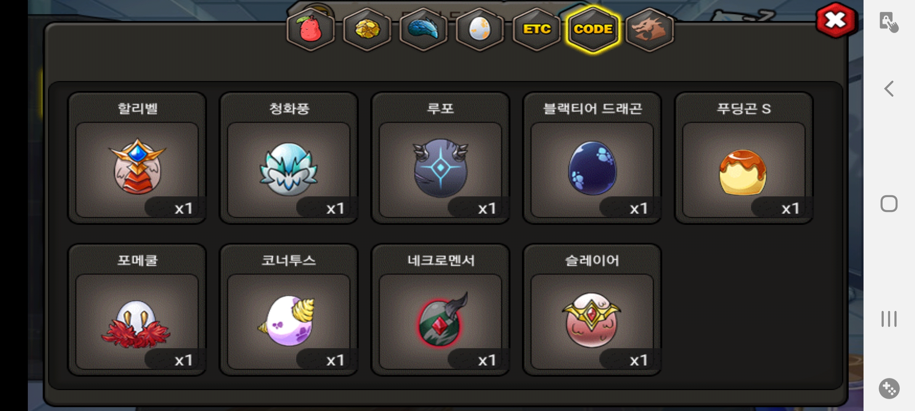This screenshot has height=411, width=915.
Task: Pick the 네크로멘서 red-glowing egg
Action: pyautogui.click(x=440, y=310)
